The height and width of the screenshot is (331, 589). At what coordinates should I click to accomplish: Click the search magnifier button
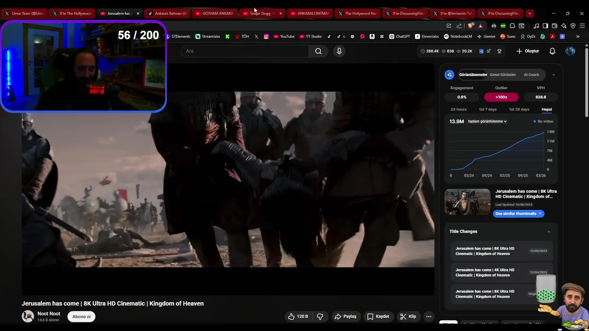tap(318, 51)
